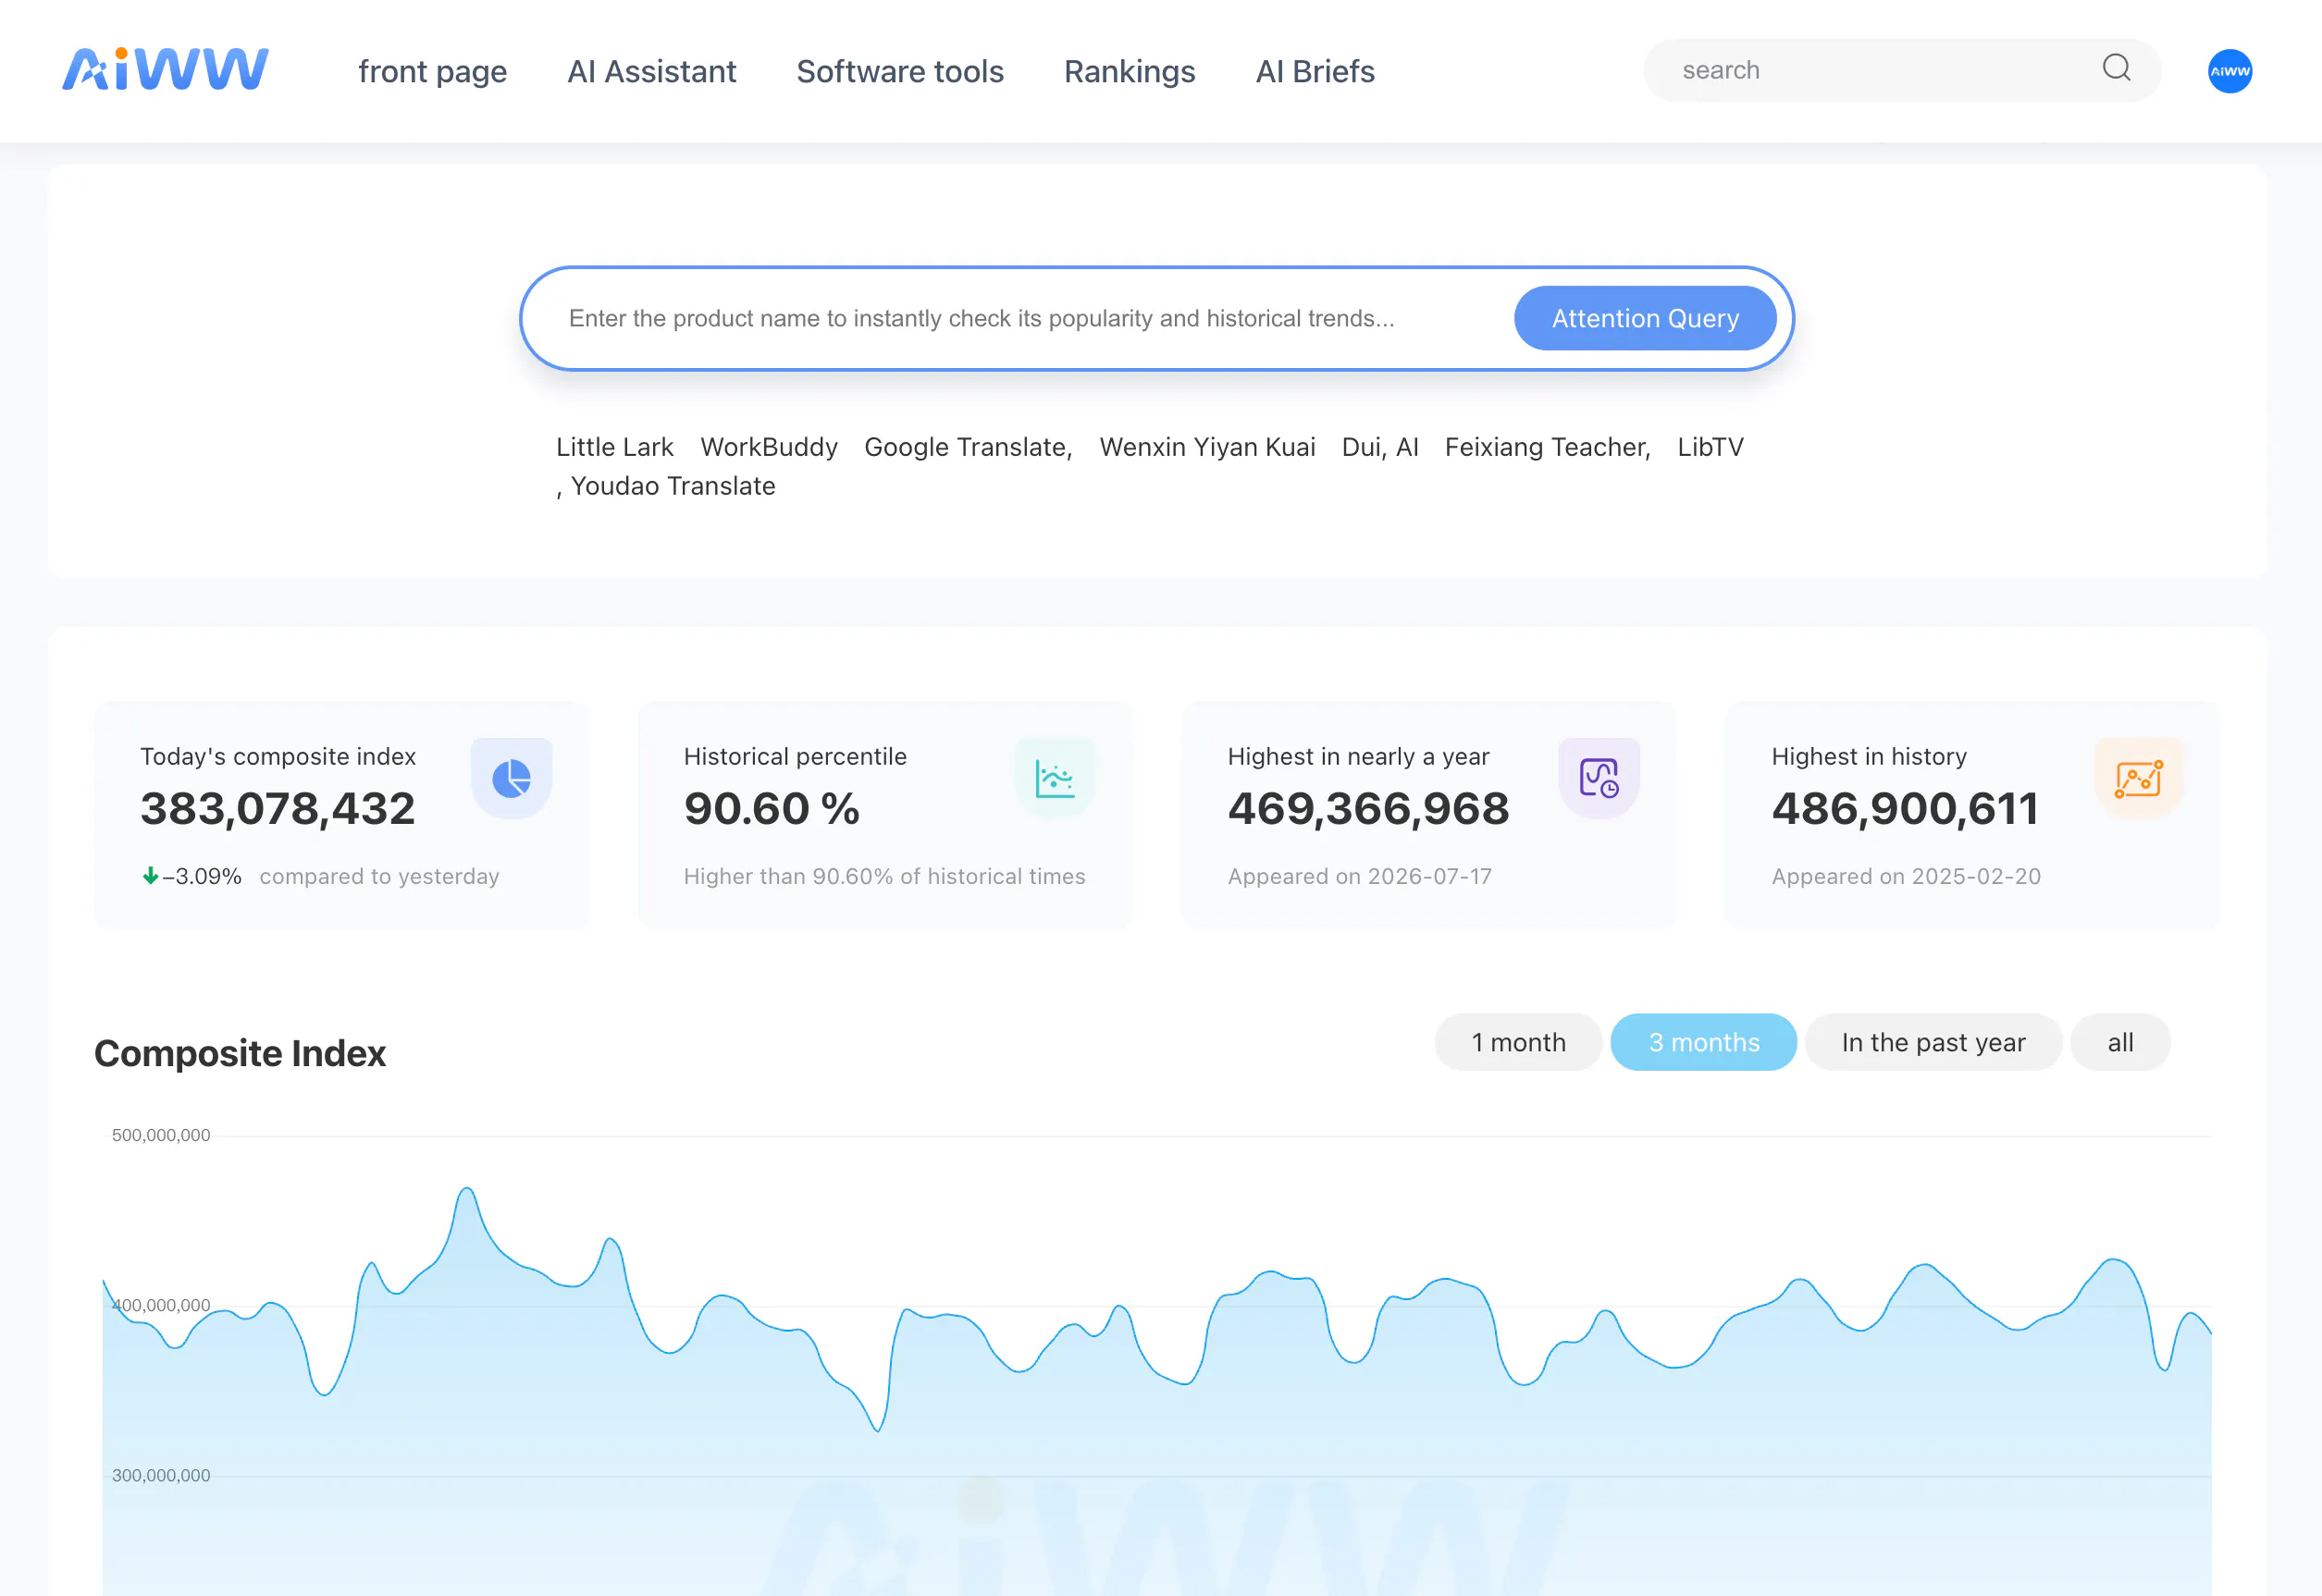Click the Little Lark suggestion
The width and height of the screenshot is (2322, 1596).
[x=614, y=447]
